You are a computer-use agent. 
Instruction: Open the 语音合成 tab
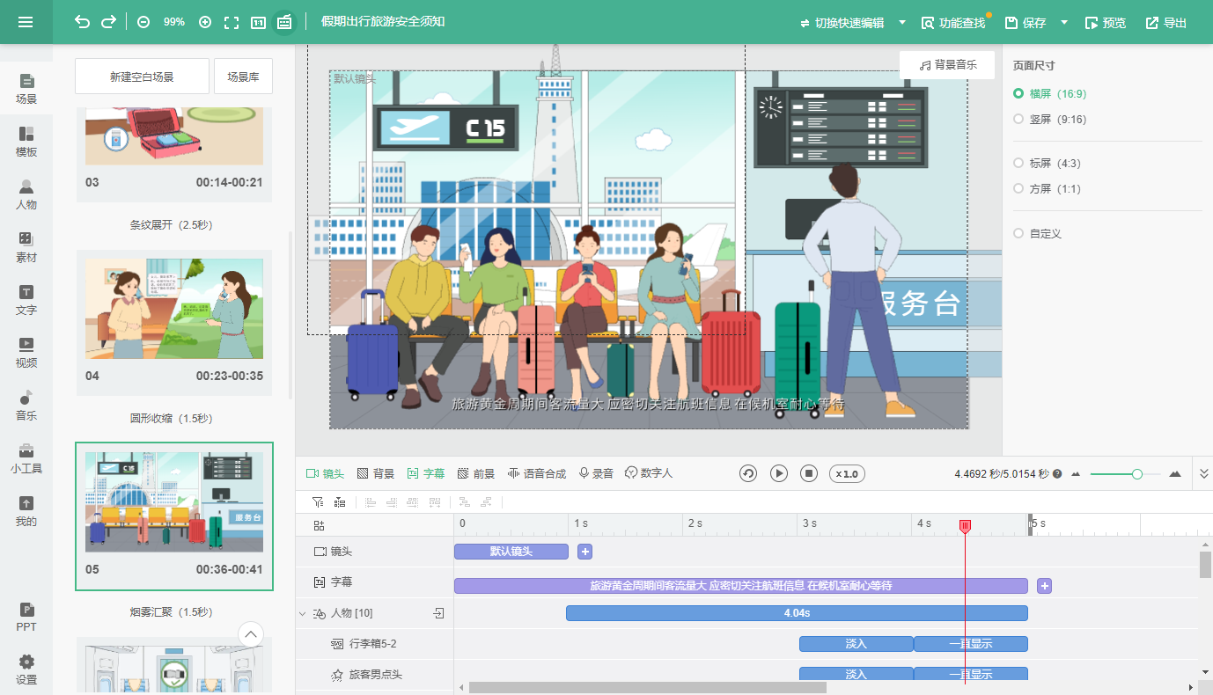[x=537, y=473]
